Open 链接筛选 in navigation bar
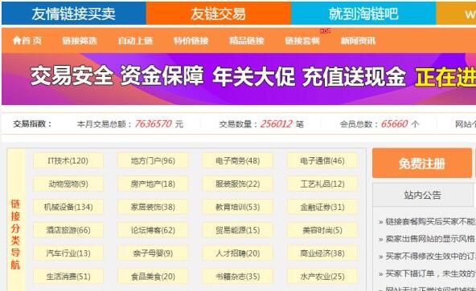The image size is (476, 291). pos(80,40)
